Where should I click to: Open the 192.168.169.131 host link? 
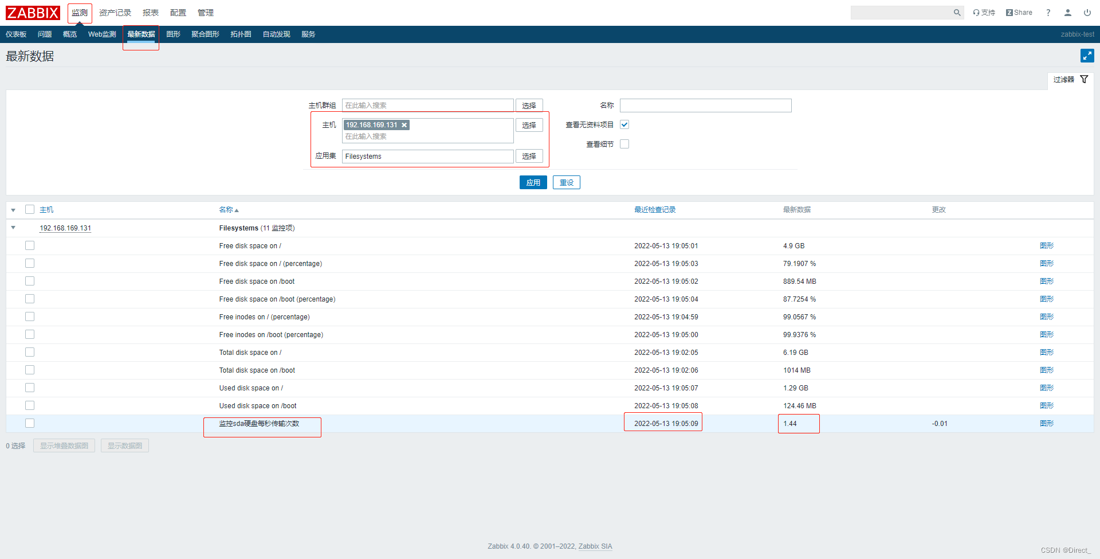[x=65, y=228]
